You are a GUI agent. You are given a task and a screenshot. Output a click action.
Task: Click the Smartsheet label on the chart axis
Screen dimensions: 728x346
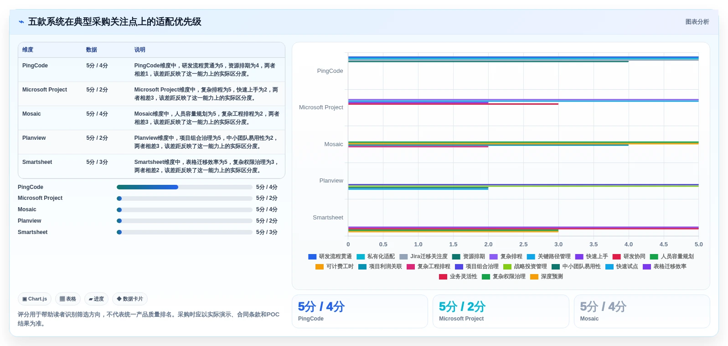point(328,218)
